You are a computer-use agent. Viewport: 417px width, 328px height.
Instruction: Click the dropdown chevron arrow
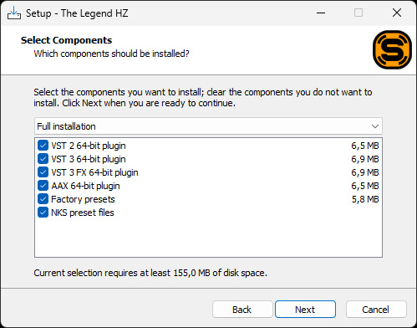[375, 126]
